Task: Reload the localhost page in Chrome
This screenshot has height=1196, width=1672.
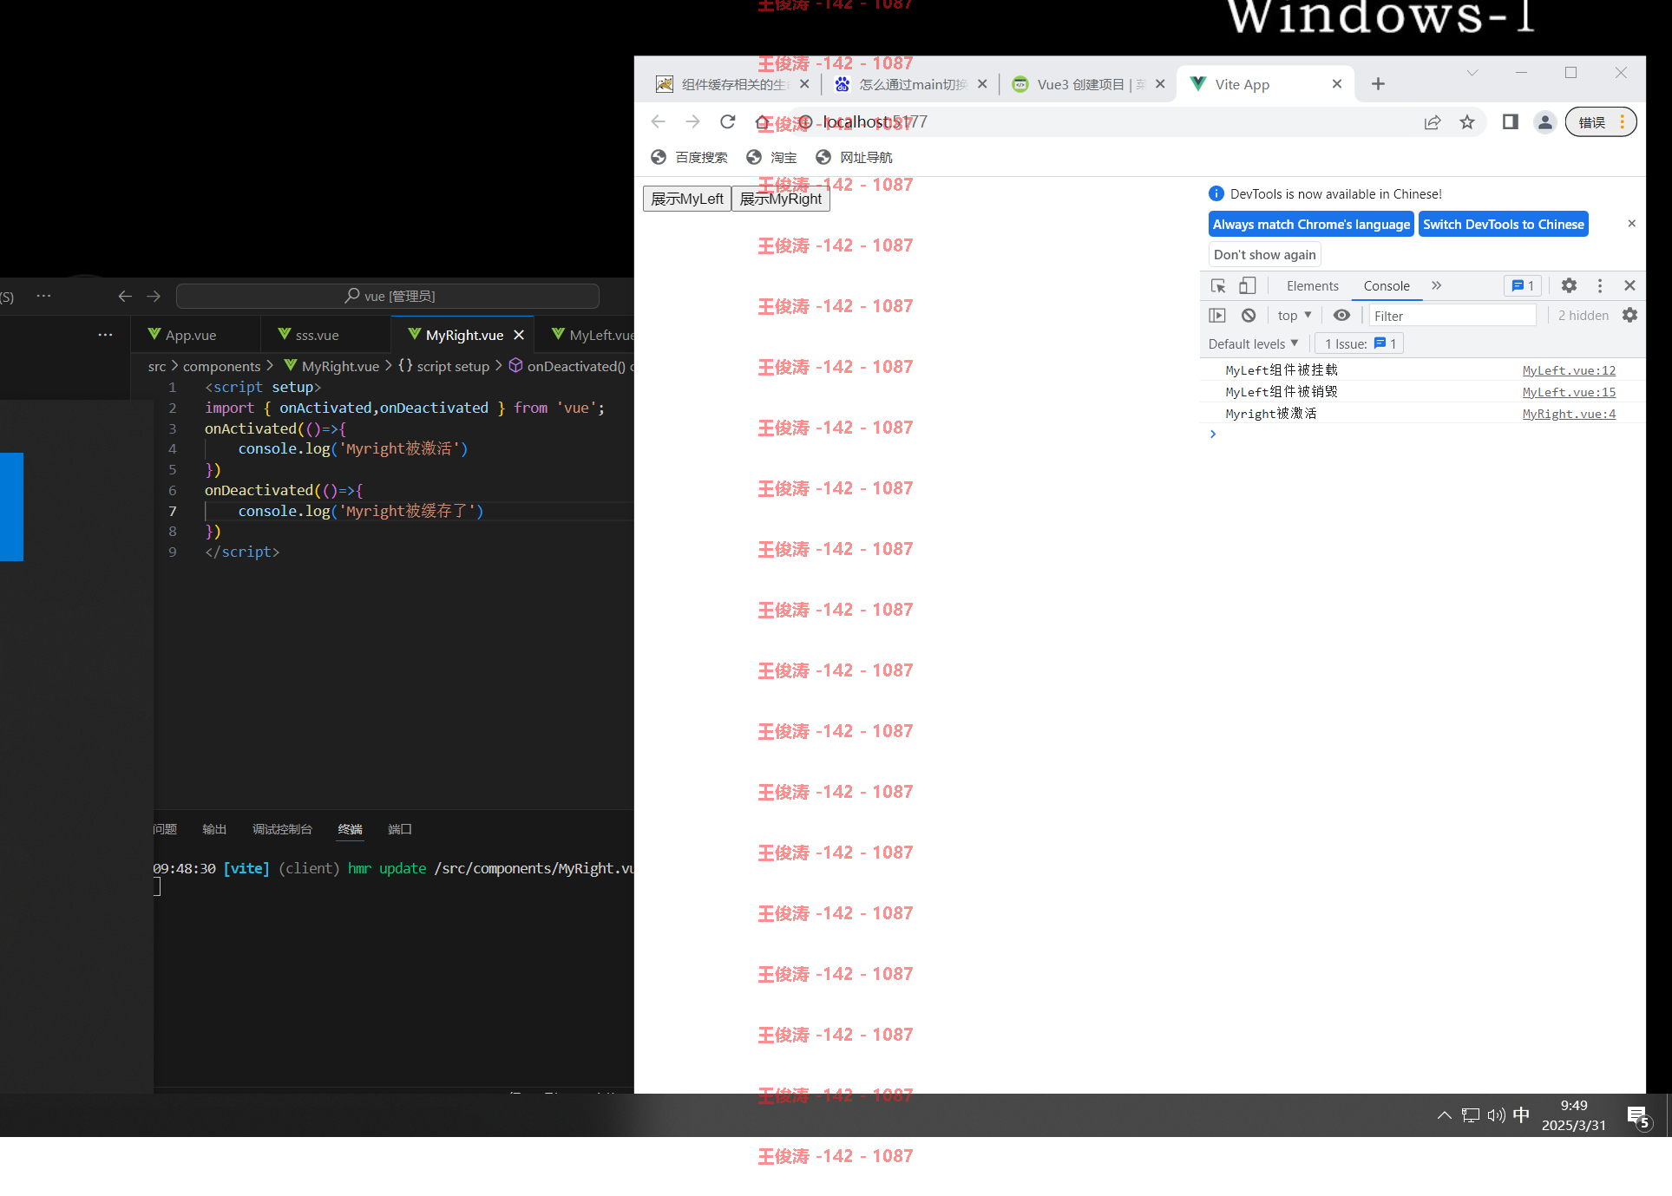Action: click(x=727, y=122)
